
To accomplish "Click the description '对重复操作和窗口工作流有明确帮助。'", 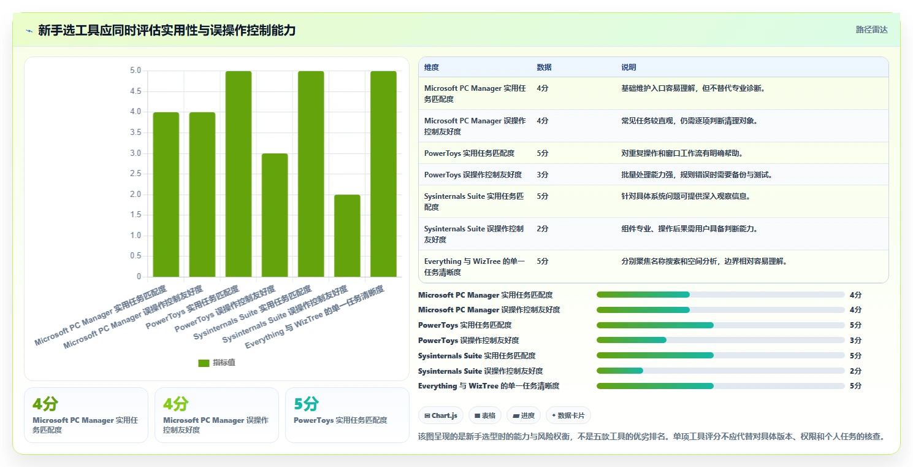I will (x=682, y=153).
